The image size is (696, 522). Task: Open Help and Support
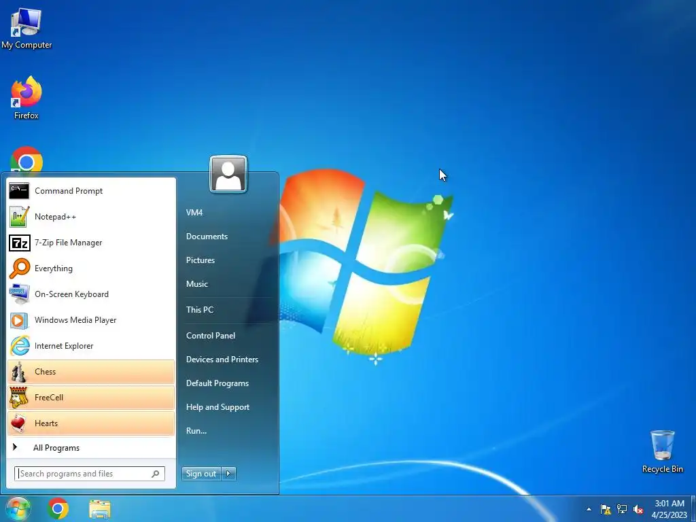[218, 407]
